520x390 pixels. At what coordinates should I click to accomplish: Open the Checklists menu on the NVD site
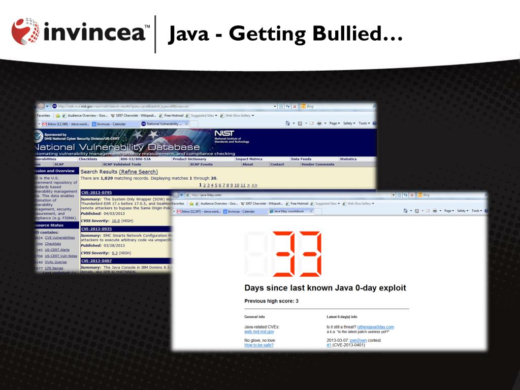pyautogui.click(x=88, y=159)
